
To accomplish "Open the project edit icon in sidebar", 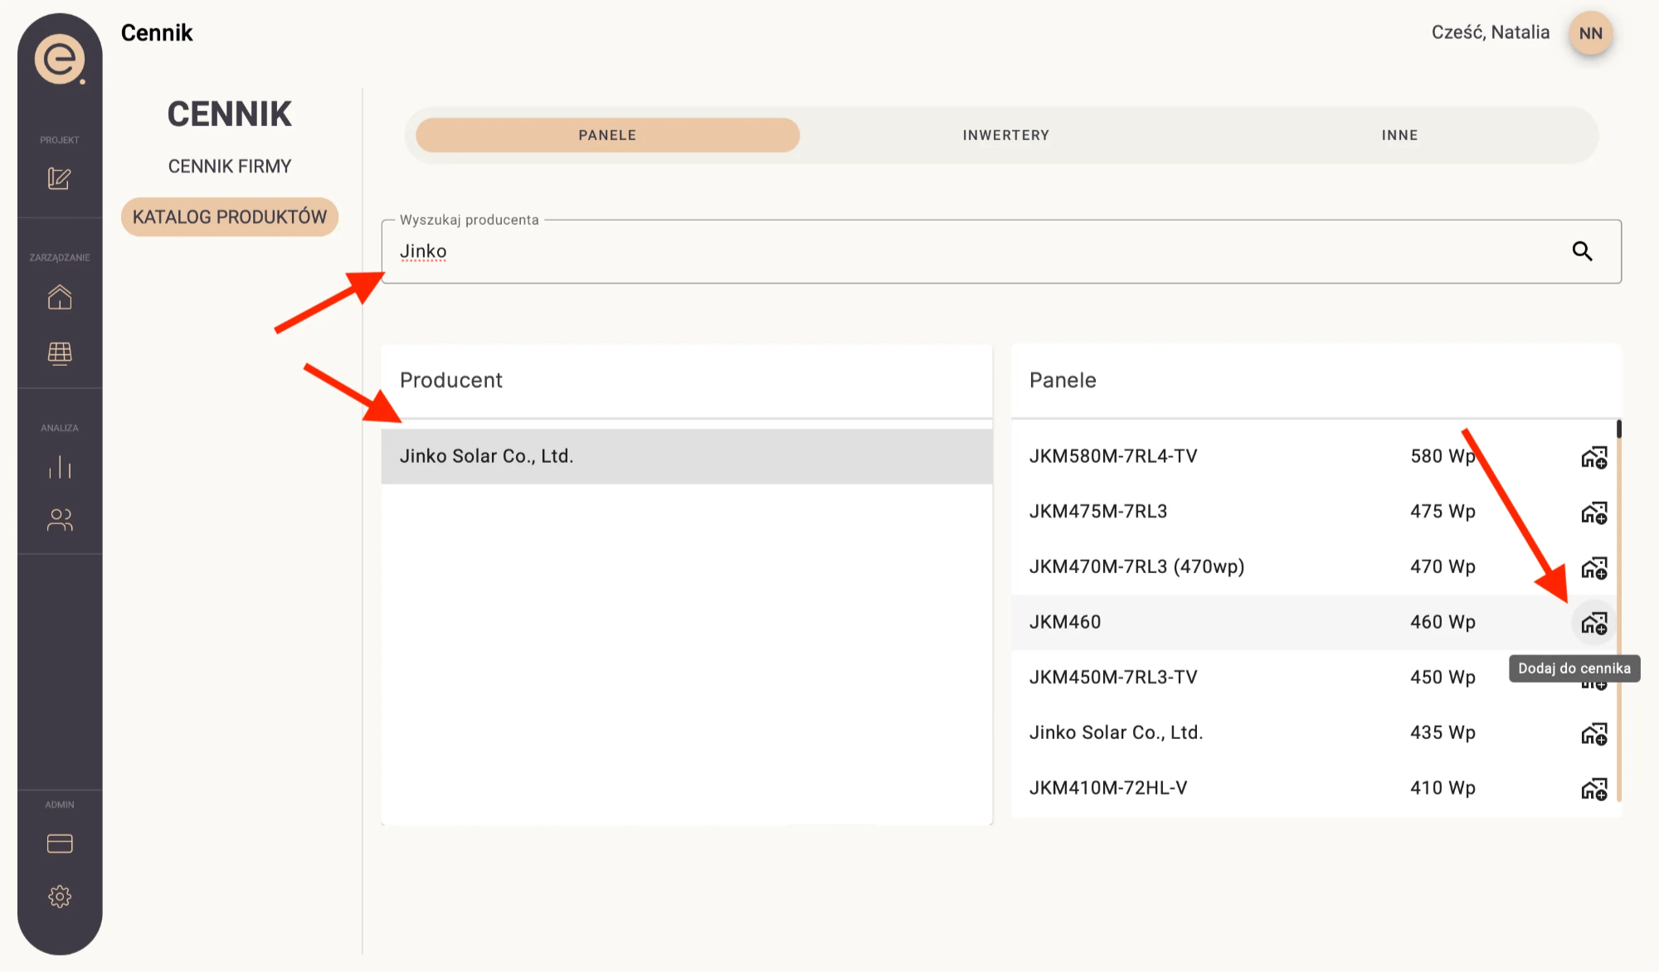I will [59, 178].
